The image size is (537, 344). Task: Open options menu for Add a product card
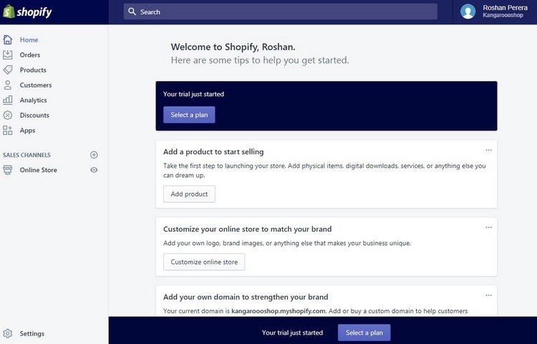point(489,150)
